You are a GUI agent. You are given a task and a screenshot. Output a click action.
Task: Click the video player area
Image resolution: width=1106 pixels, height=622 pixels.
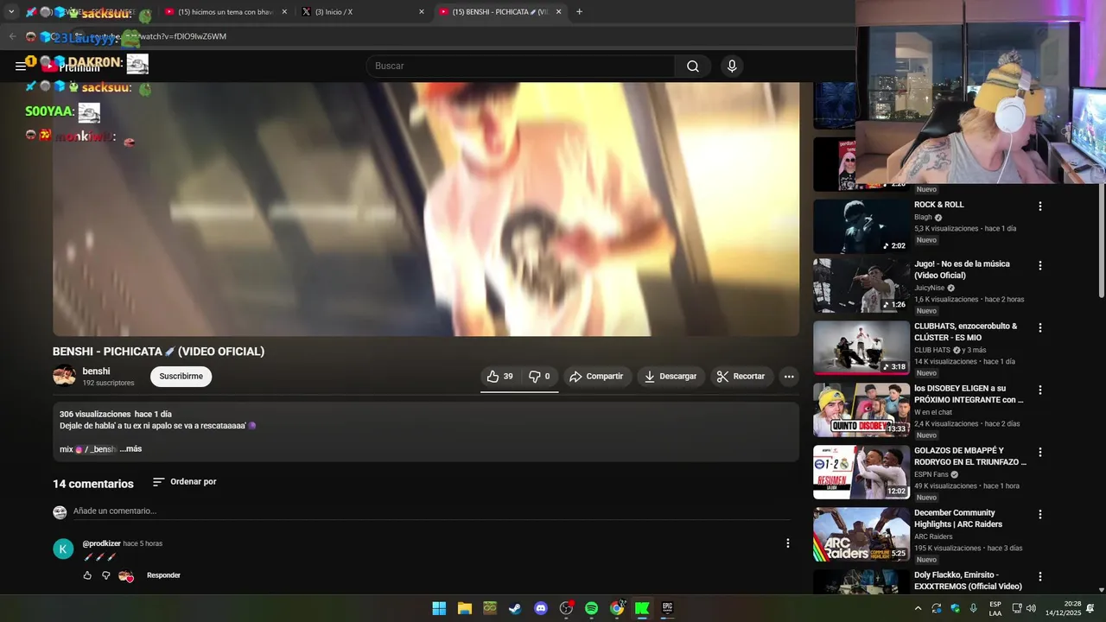coord(426,209)
